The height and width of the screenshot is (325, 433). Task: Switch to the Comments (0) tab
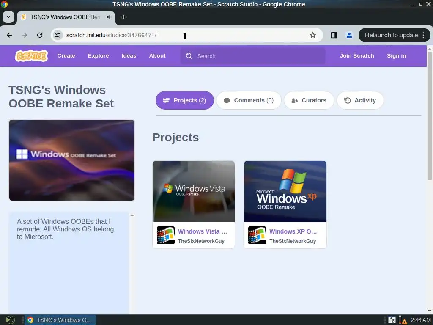click(249, 100)
